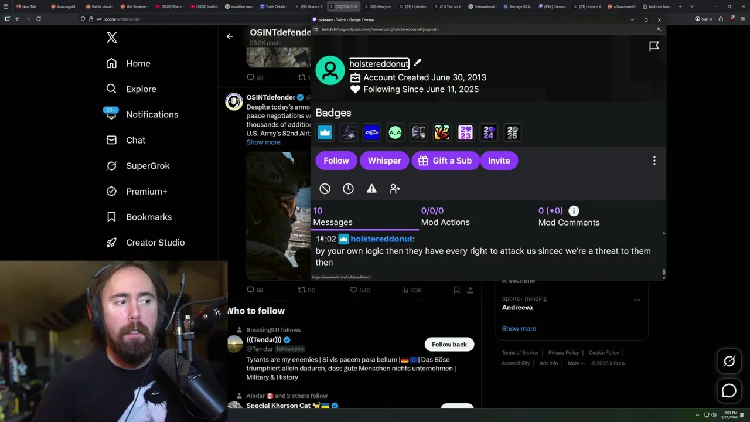Click the dark wizard badge
Screen dimensions: 750x422
[x=349, y=133]
